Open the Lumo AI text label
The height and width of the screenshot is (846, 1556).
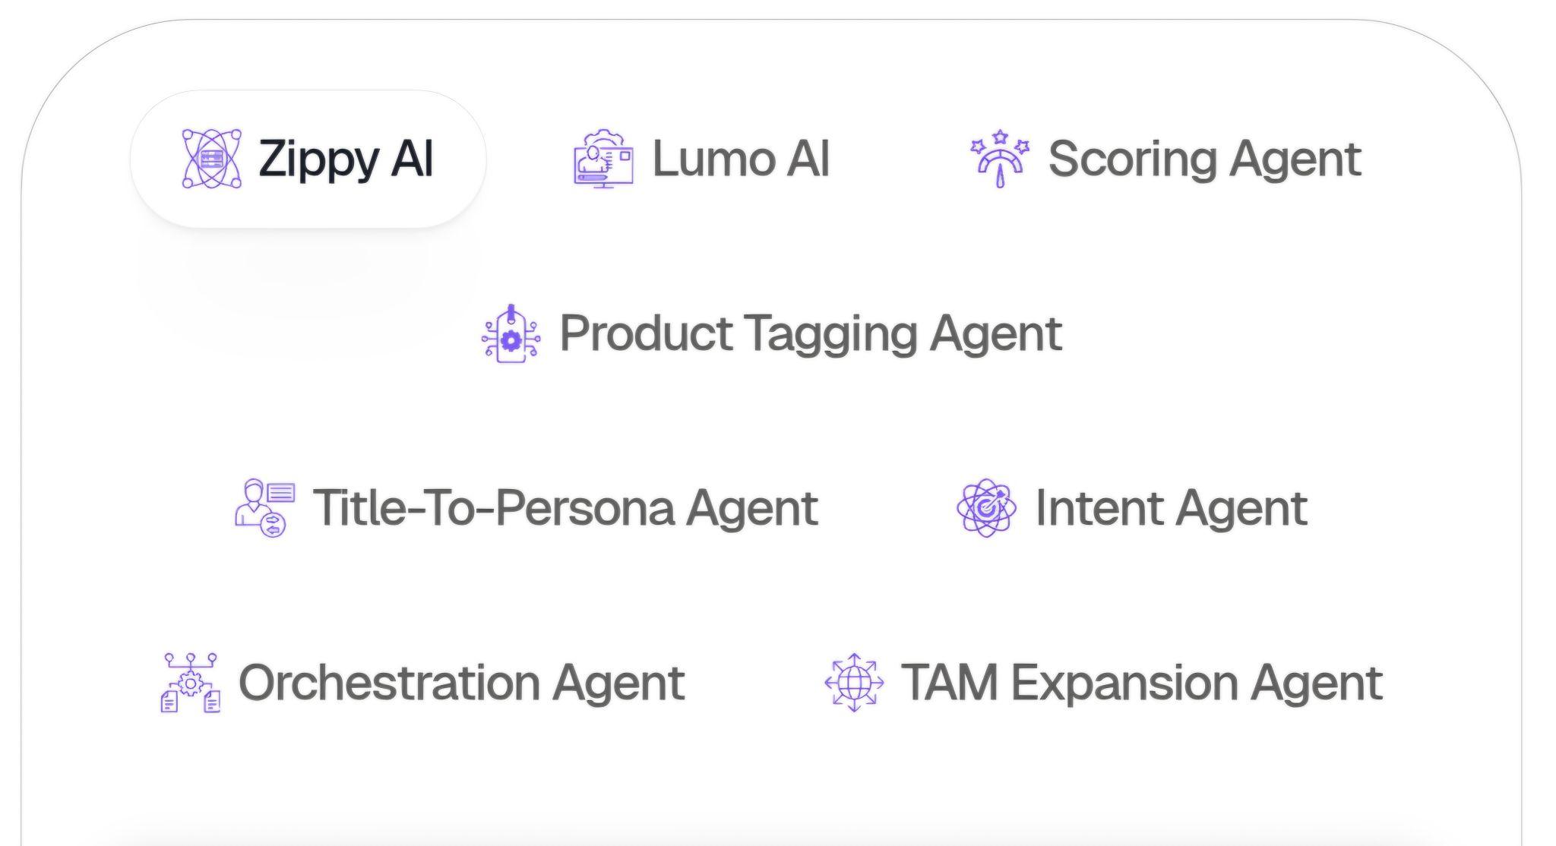(x=741, y=159)
